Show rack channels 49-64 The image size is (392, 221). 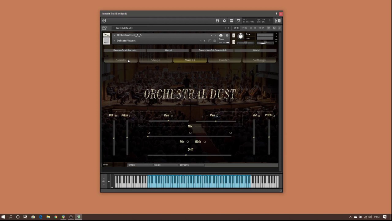[261, 28]
